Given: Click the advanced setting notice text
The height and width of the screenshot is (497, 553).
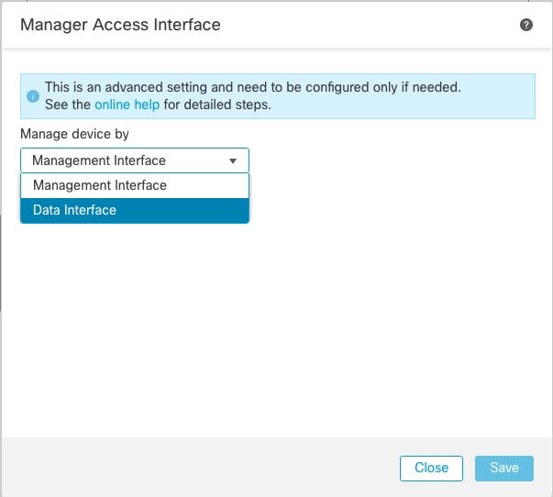Looking at the screenshot, I should click(x=253, y=96).
